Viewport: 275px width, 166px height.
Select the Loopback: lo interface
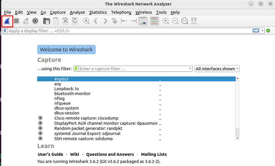[x=136, y=89]
